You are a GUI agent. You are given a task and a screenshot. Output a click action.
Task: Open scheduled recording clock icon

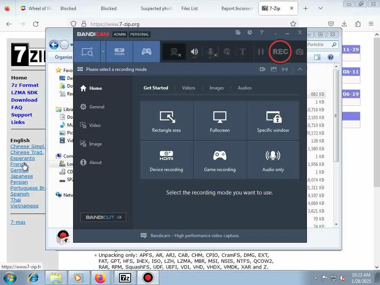(x=250, y=33)
